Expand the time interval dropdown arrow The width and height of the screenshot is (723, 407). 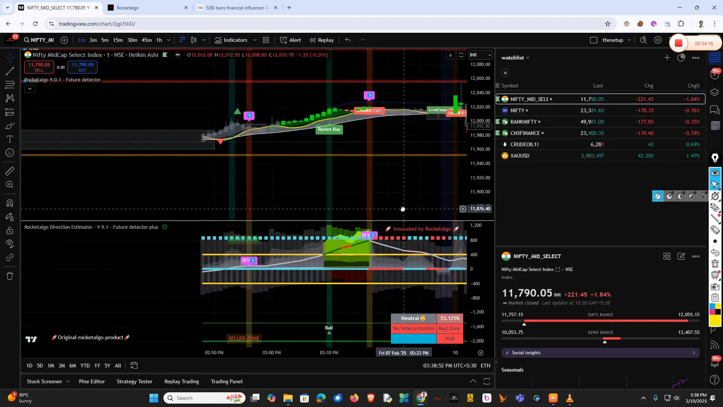tap(169, 40)
